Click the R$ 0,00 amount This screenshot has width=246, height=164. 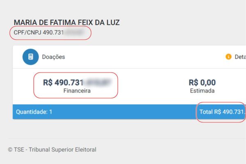tap(202, 82)
